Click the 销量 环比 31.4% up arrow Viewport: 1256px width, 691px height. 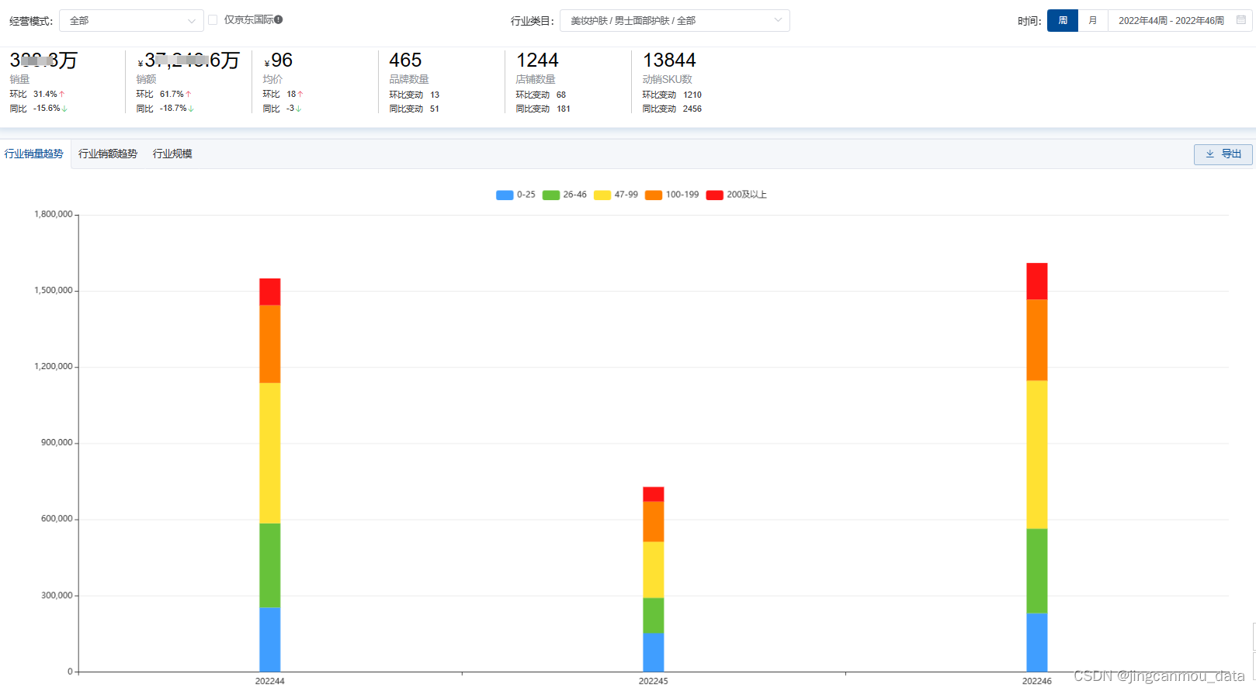click(62, 94)
